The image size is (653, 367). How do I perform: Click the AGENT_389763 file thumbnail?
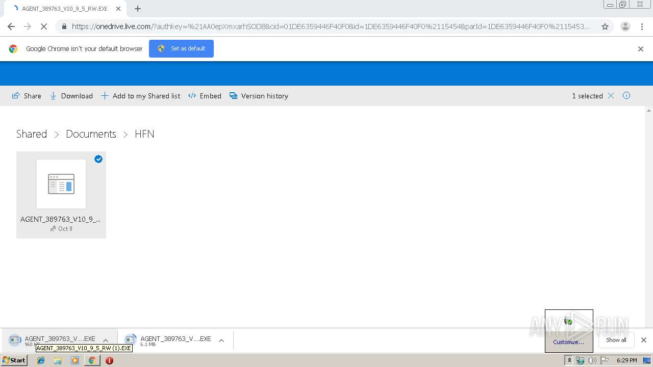pos(61,184)
